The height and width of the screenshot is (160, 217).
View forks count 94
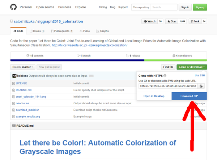[x=204, y=21]
